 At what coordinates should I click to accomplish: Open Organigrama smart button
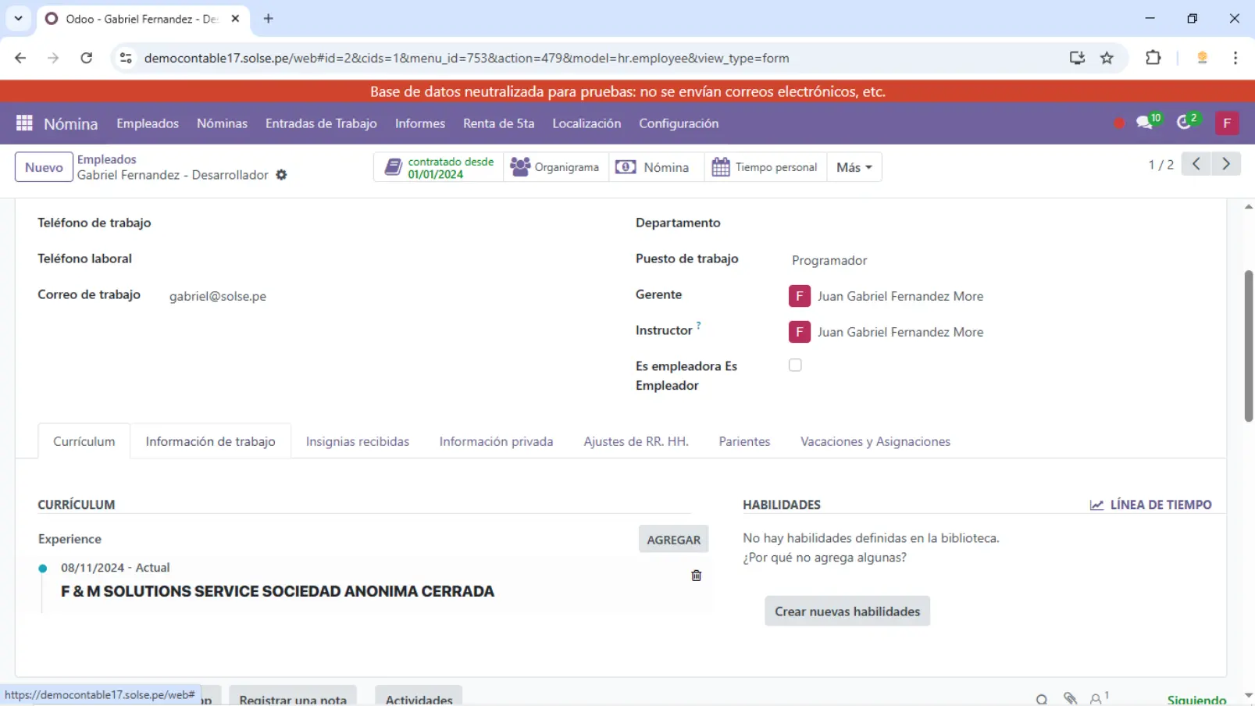pyautogui.click(x=555, y=167)
